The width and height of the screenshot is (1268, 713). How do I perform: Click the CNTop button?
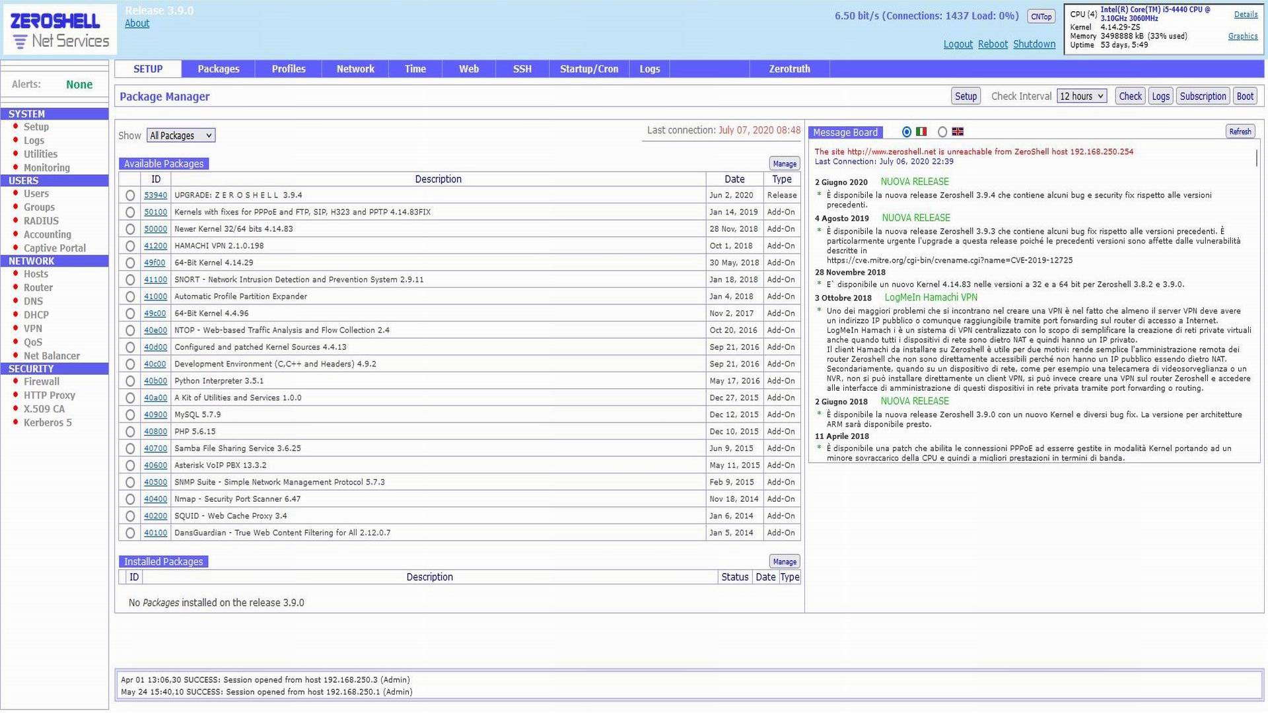1041,17
